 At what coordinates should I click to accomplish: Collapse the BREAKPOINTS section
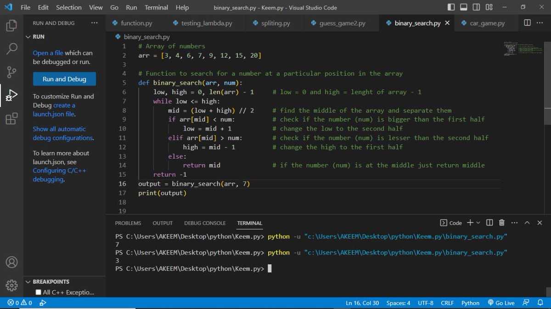coord(29,281)
